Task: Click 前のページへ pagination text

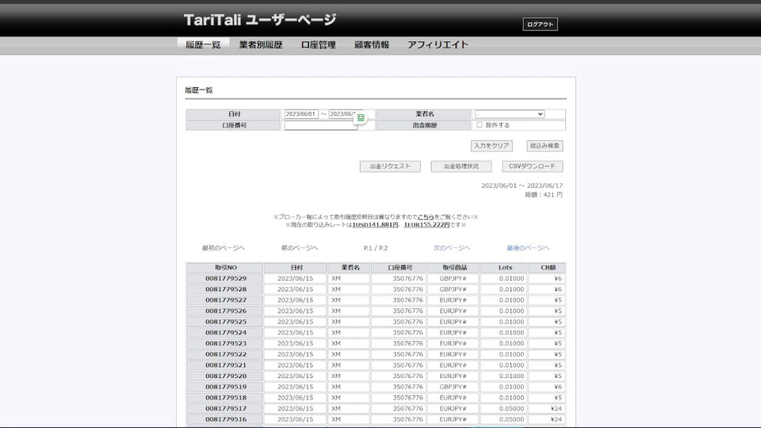Action: (x=300, y=248)
